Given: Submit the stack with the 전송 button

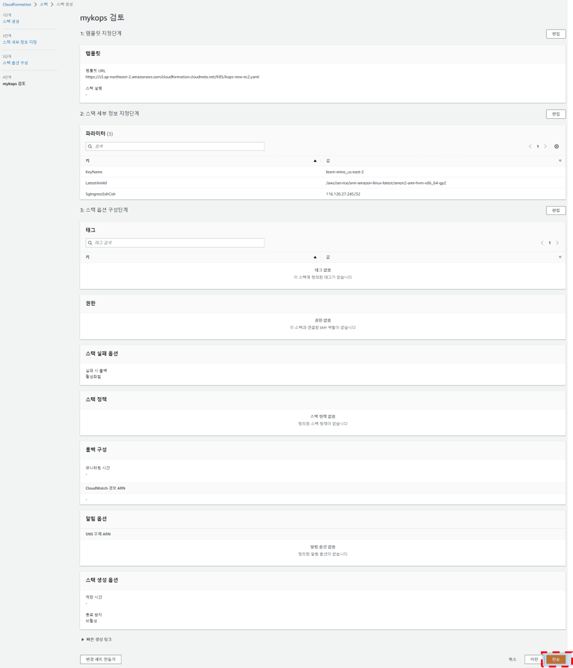Looking at the screenshot, I should (556, 659).
